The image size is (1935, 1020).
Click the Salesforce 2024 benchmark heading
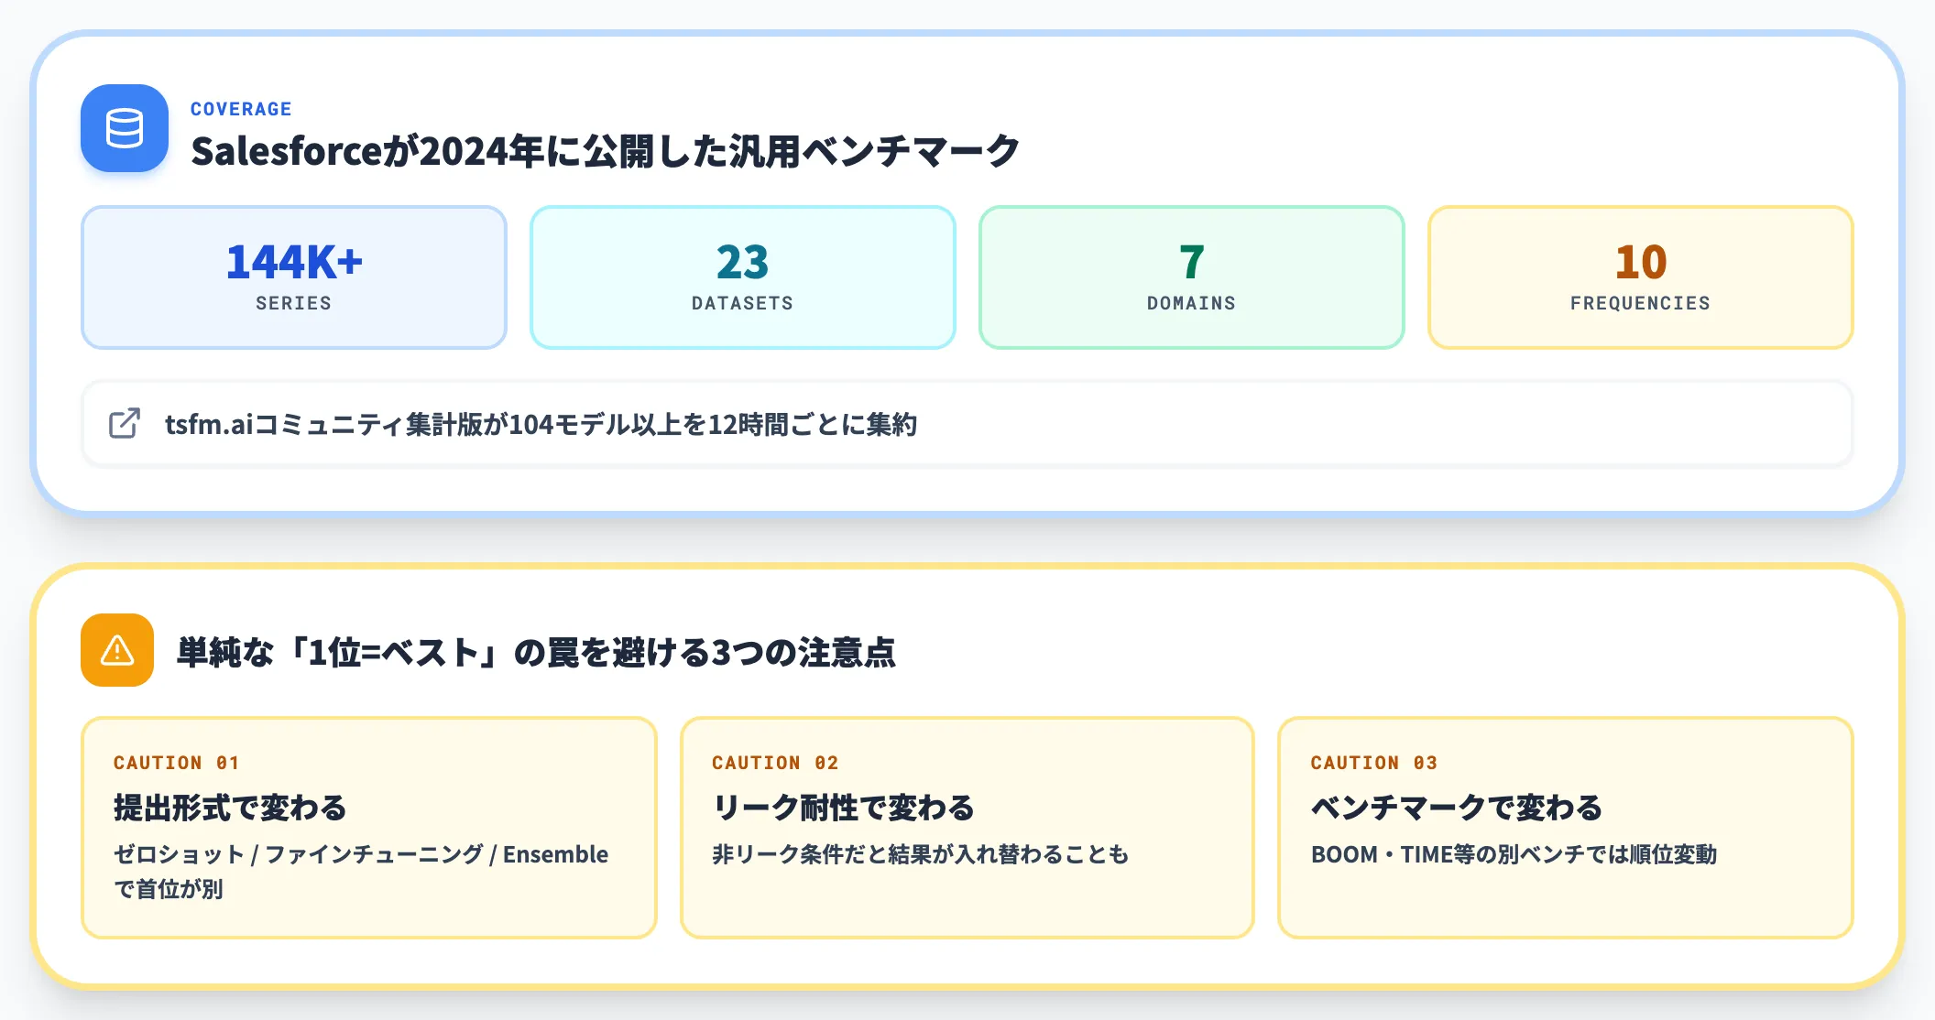tap(605, 151)
